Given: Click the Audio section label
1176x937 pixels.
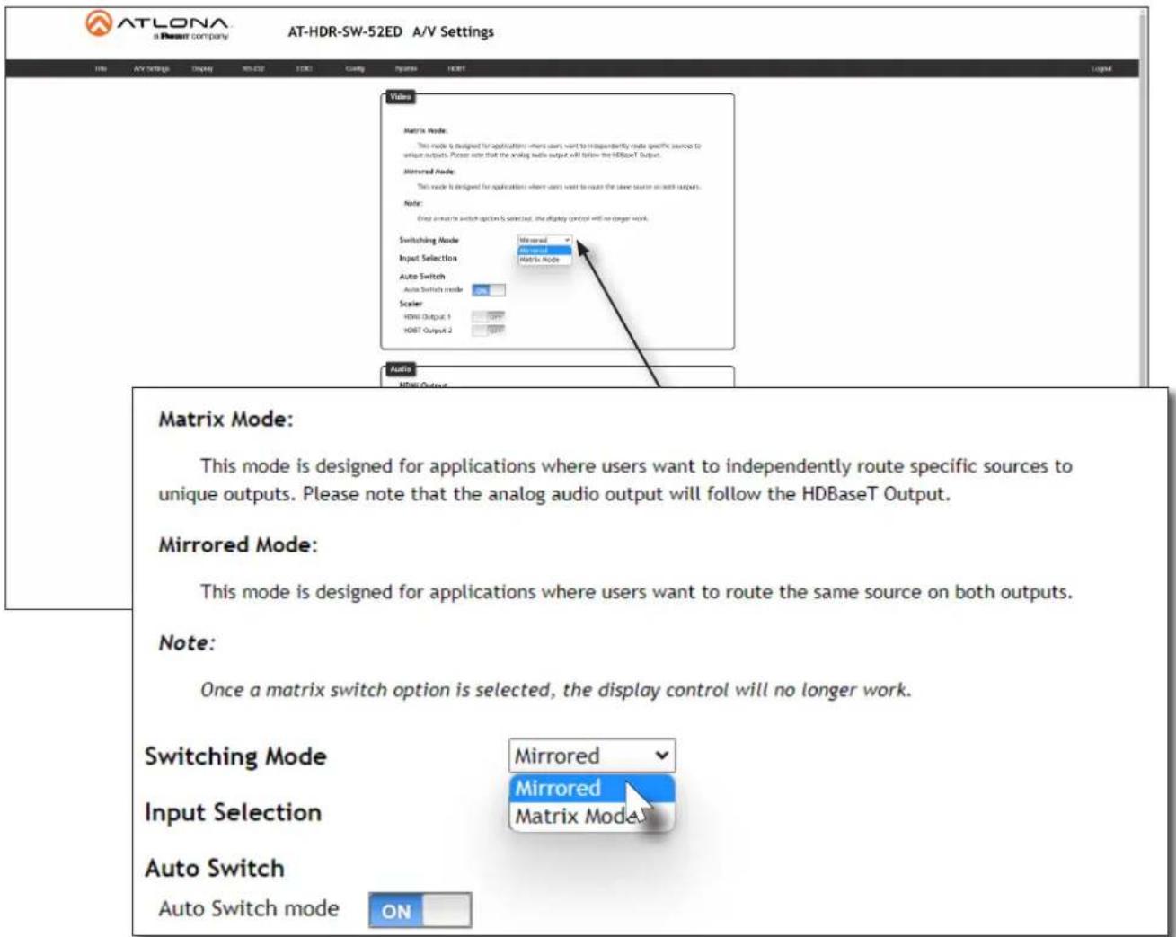Looking at the screenshot, I should click(401, 368).
